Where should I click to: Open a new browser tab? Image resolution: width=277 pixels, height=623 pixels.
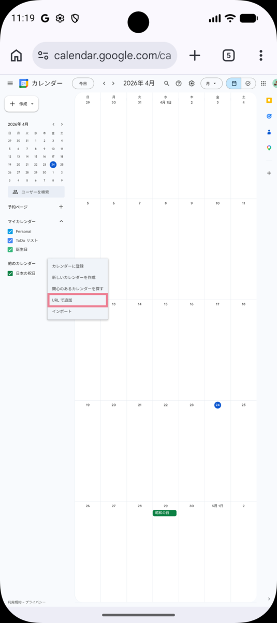pyautogui.click(x=195, y=56)
